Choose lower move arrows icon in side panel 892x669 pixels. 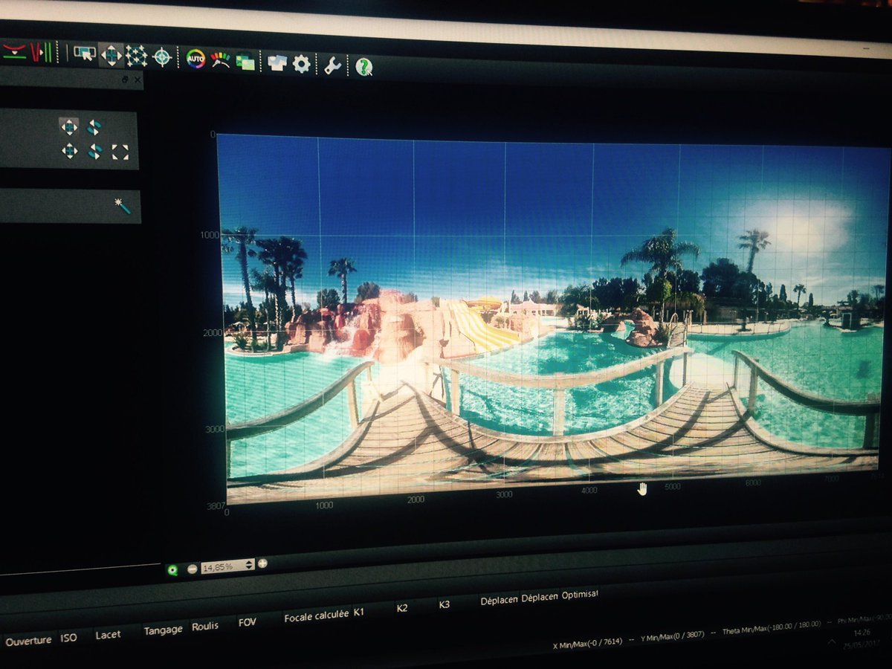[x=69, y=151]
